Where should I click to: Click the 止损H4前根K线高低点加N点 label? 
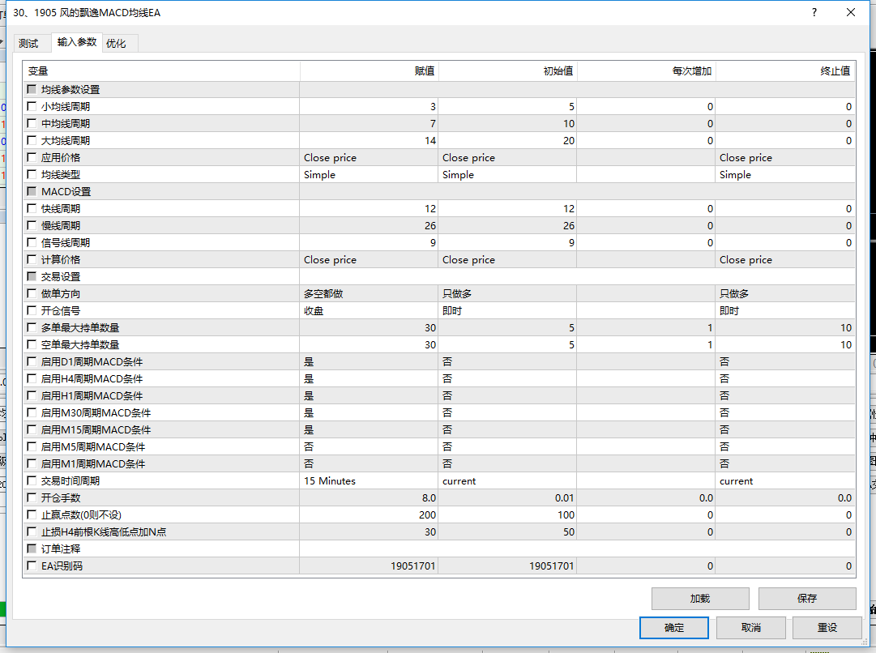(x=104, y=531)
